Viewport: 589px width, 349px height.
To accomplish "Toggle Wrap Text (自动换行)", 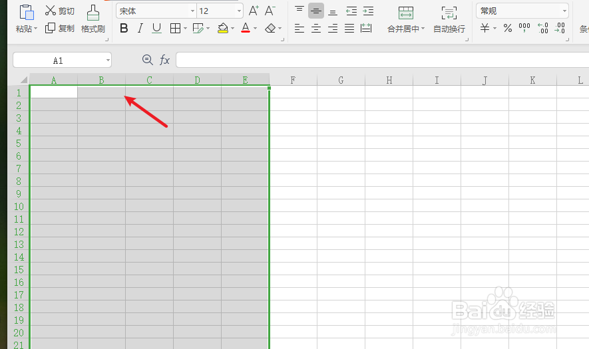I will point(449,19).
